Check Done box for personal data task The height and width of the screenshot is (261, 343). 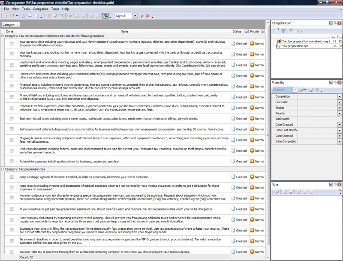(x=12, y=43)
